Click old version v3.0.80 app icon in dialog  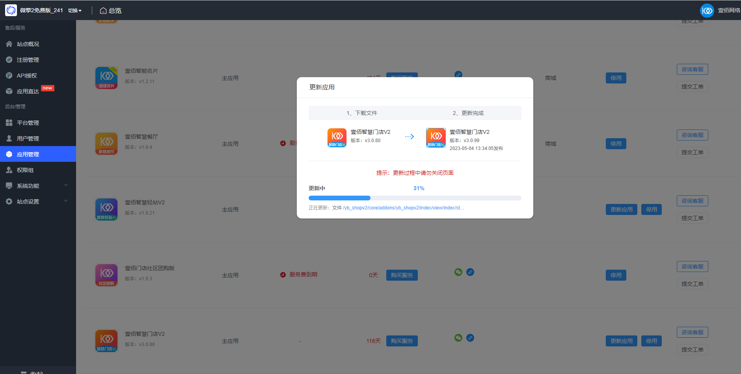(x=337, y=138)
